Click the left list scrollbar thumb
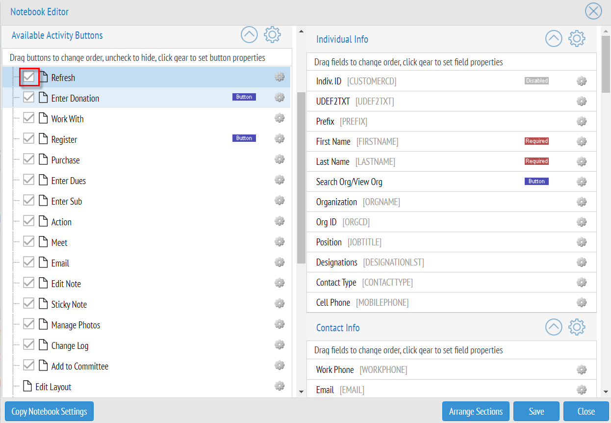 [x=301, y=177]
